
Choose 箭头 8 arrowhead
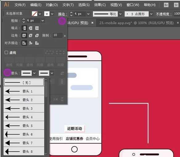click(x=24, y=151)
